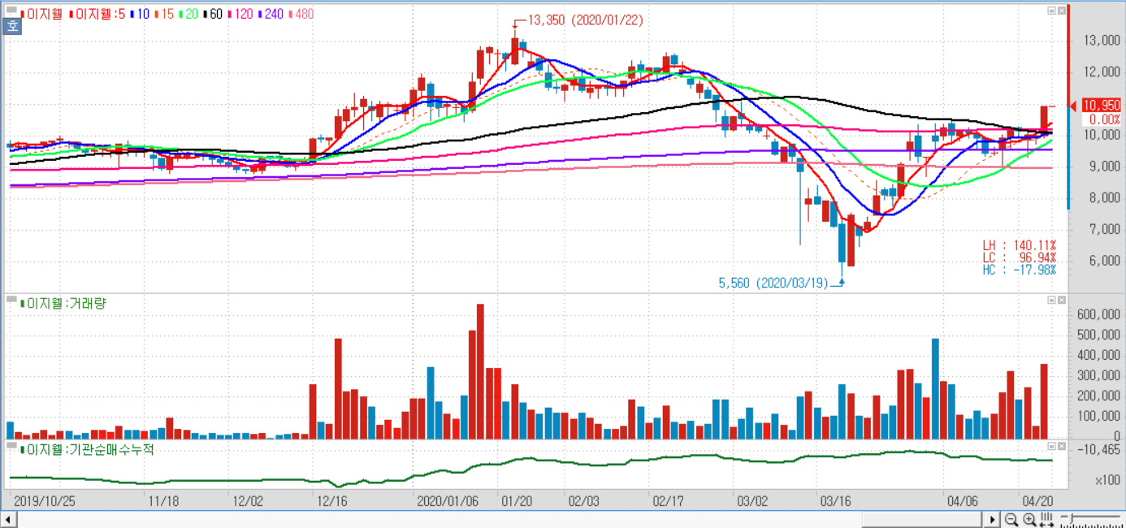The image size is (1126, 528).
Task: Click the LC : 96.94% text
Action: [1020, 258]
